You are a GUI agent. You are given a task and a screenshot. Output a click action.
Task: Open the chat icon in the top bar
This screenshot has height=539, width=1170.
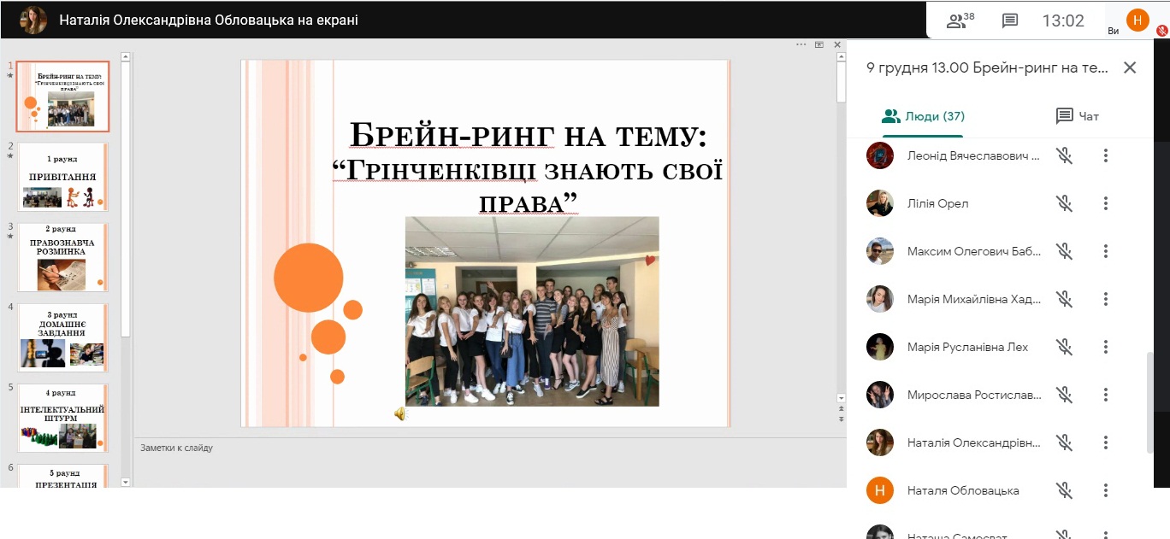1010,21
